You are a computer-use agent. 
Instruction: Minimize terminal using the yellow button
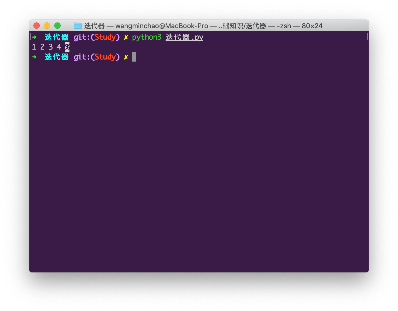(x=47, y=26)
